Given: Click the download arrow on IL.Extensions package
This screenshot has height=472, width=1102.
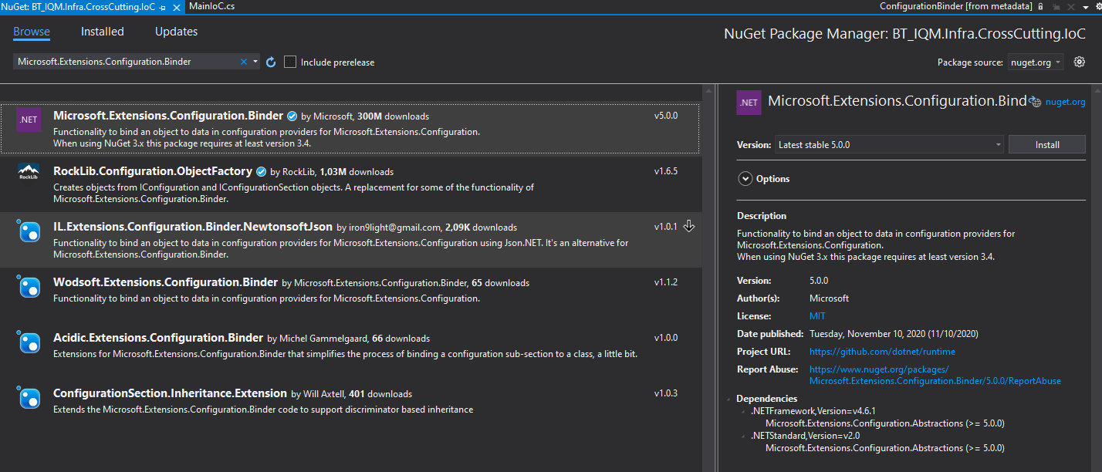Looking at the screenshot, I should [690, 226].
